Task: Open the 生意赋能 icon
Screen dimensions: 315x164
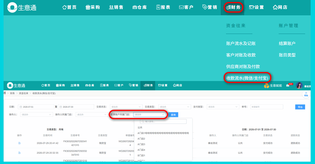Action: (x=267, y=86)
